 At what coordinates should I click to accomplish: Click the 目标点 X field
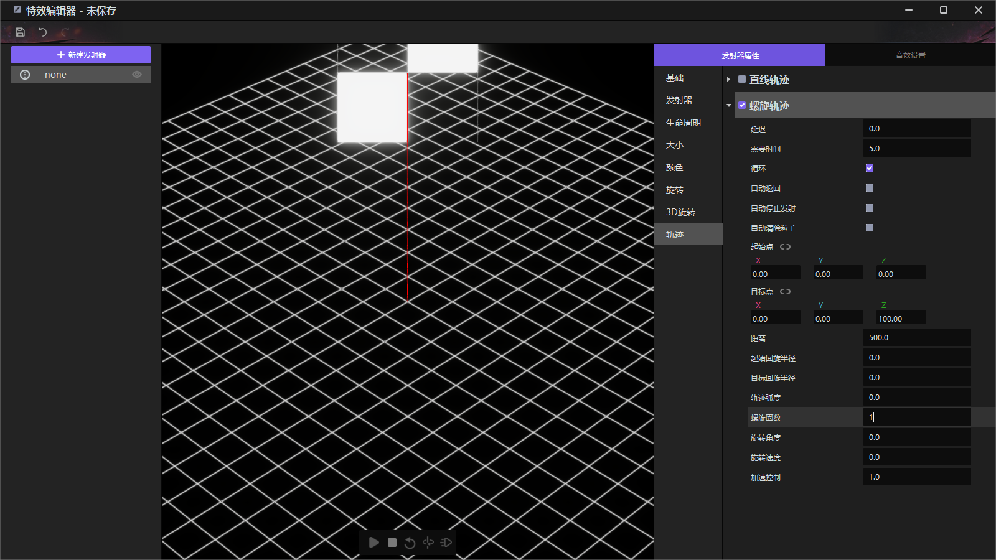[x=775, y=319]
